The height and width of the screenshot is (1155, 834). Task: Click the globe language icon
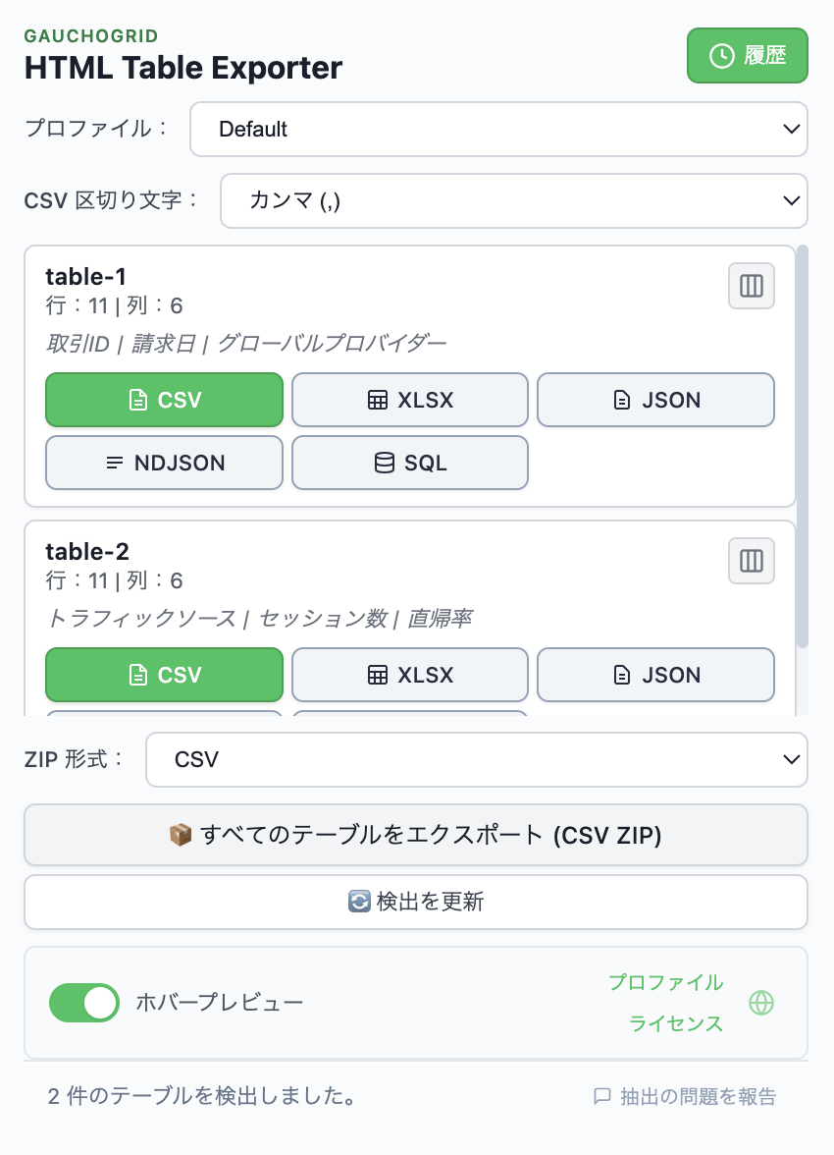pyautogui.click(x=761, y=1004)
